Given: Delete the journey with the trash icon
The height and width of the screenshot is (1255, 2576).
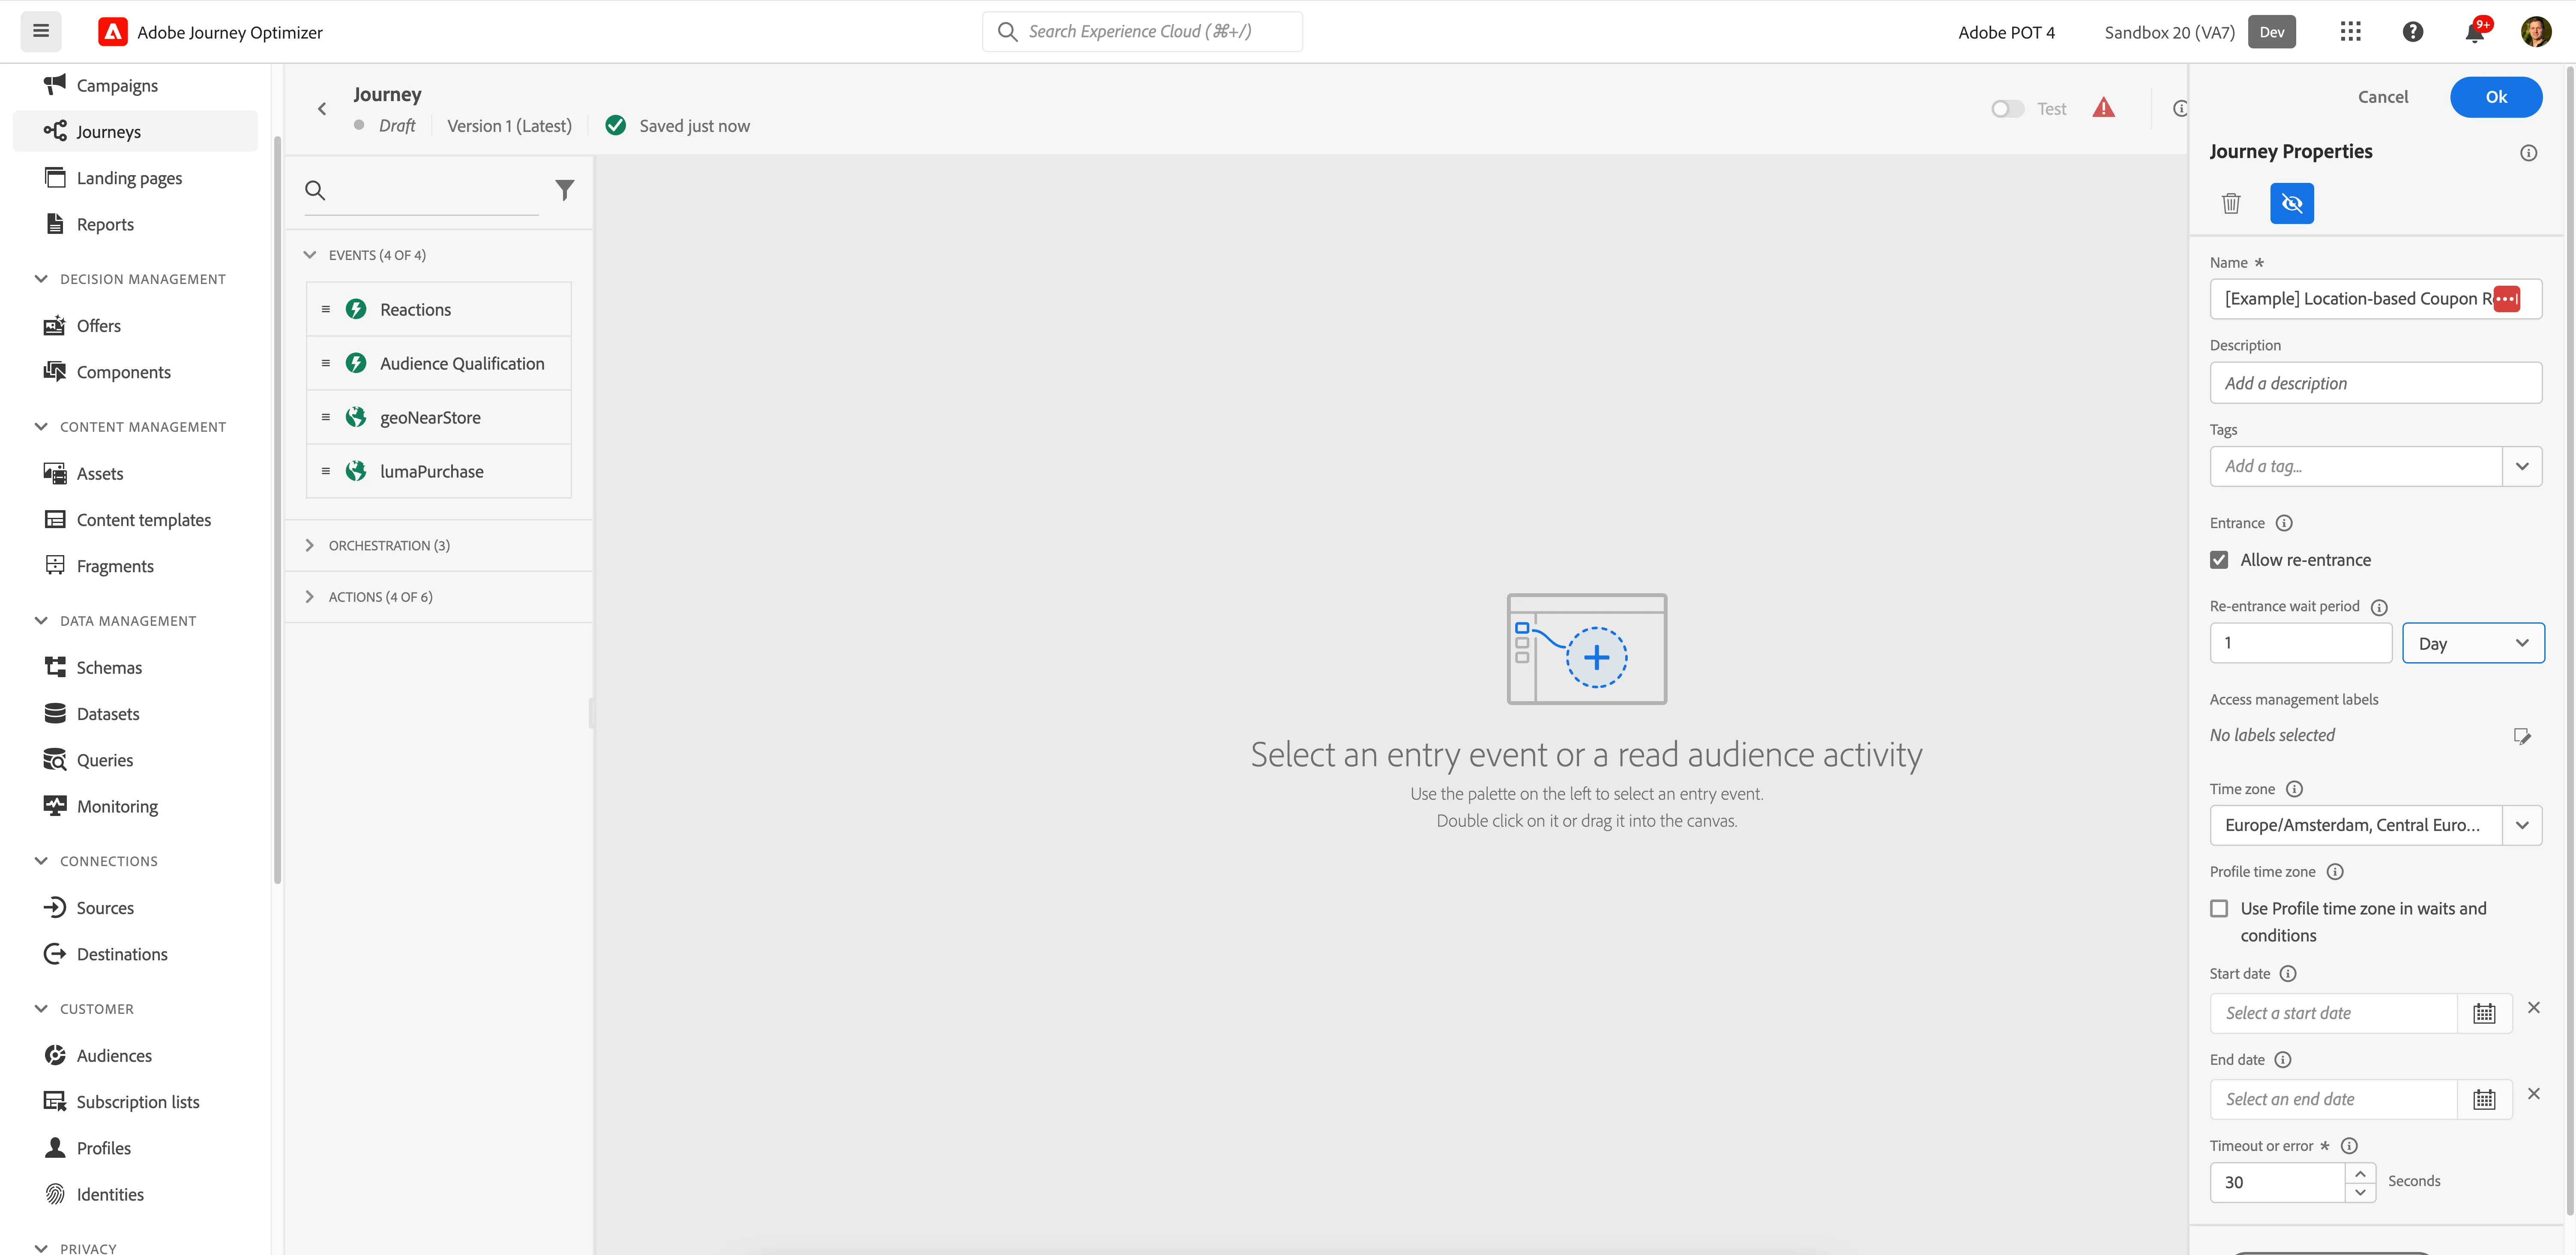Looking at the screenshot, I should 2231,203.
